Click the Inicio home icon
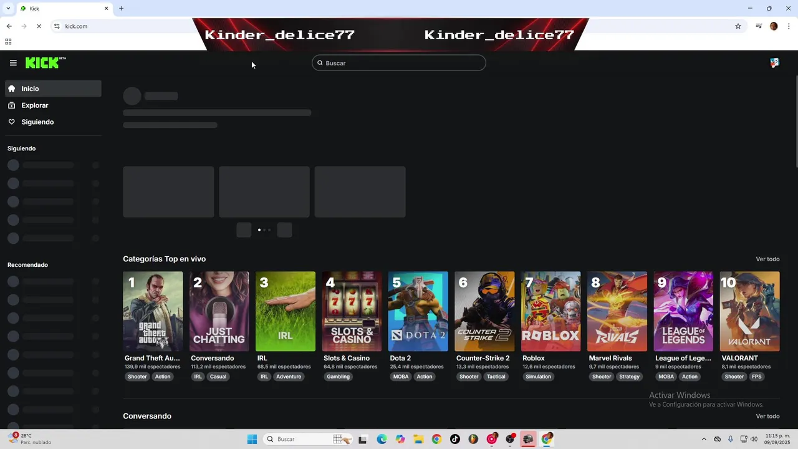798x449 pixels. (x=11, y=89)
